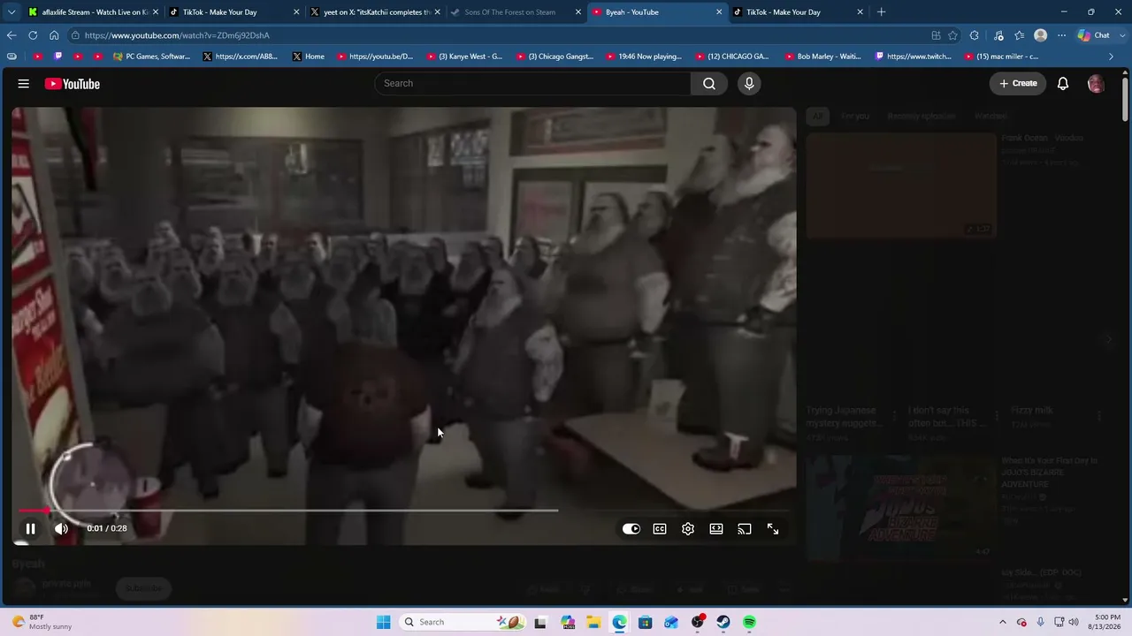1132x636 pixels.
Task: Open the Kanye West bookmark
Action: tap(464, 57)
